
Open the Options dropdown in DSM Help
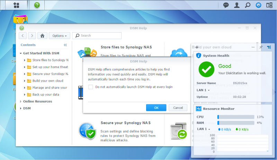click(x=59, y=36)
